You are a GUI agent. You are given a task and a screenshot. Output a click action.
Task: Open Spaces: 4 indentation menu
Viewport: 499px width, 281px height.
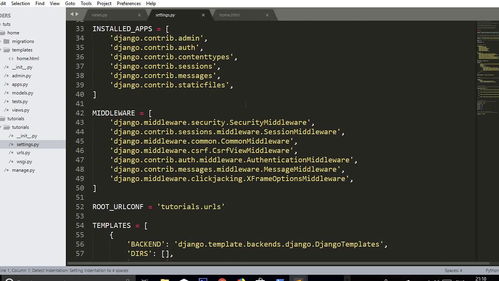(453, 270)
